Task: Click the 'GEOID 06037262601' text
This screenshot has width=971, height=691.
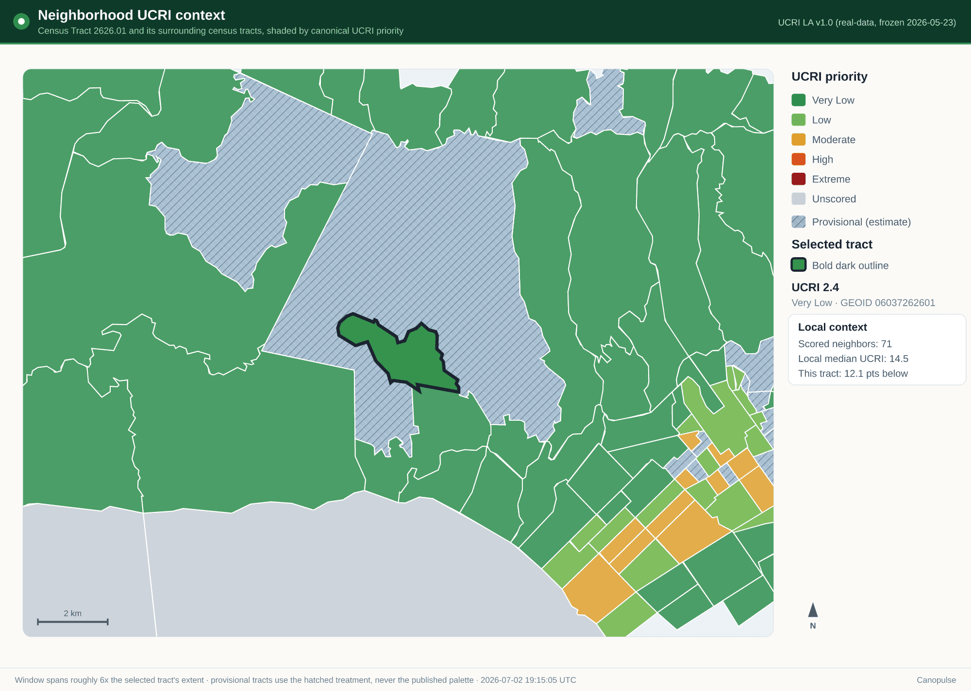Action: (887, 303)
